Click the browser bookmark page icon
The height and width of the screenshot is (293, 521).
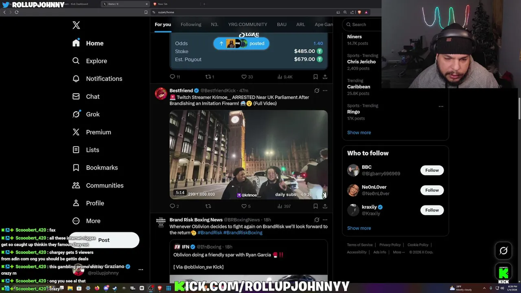(146, 12)
